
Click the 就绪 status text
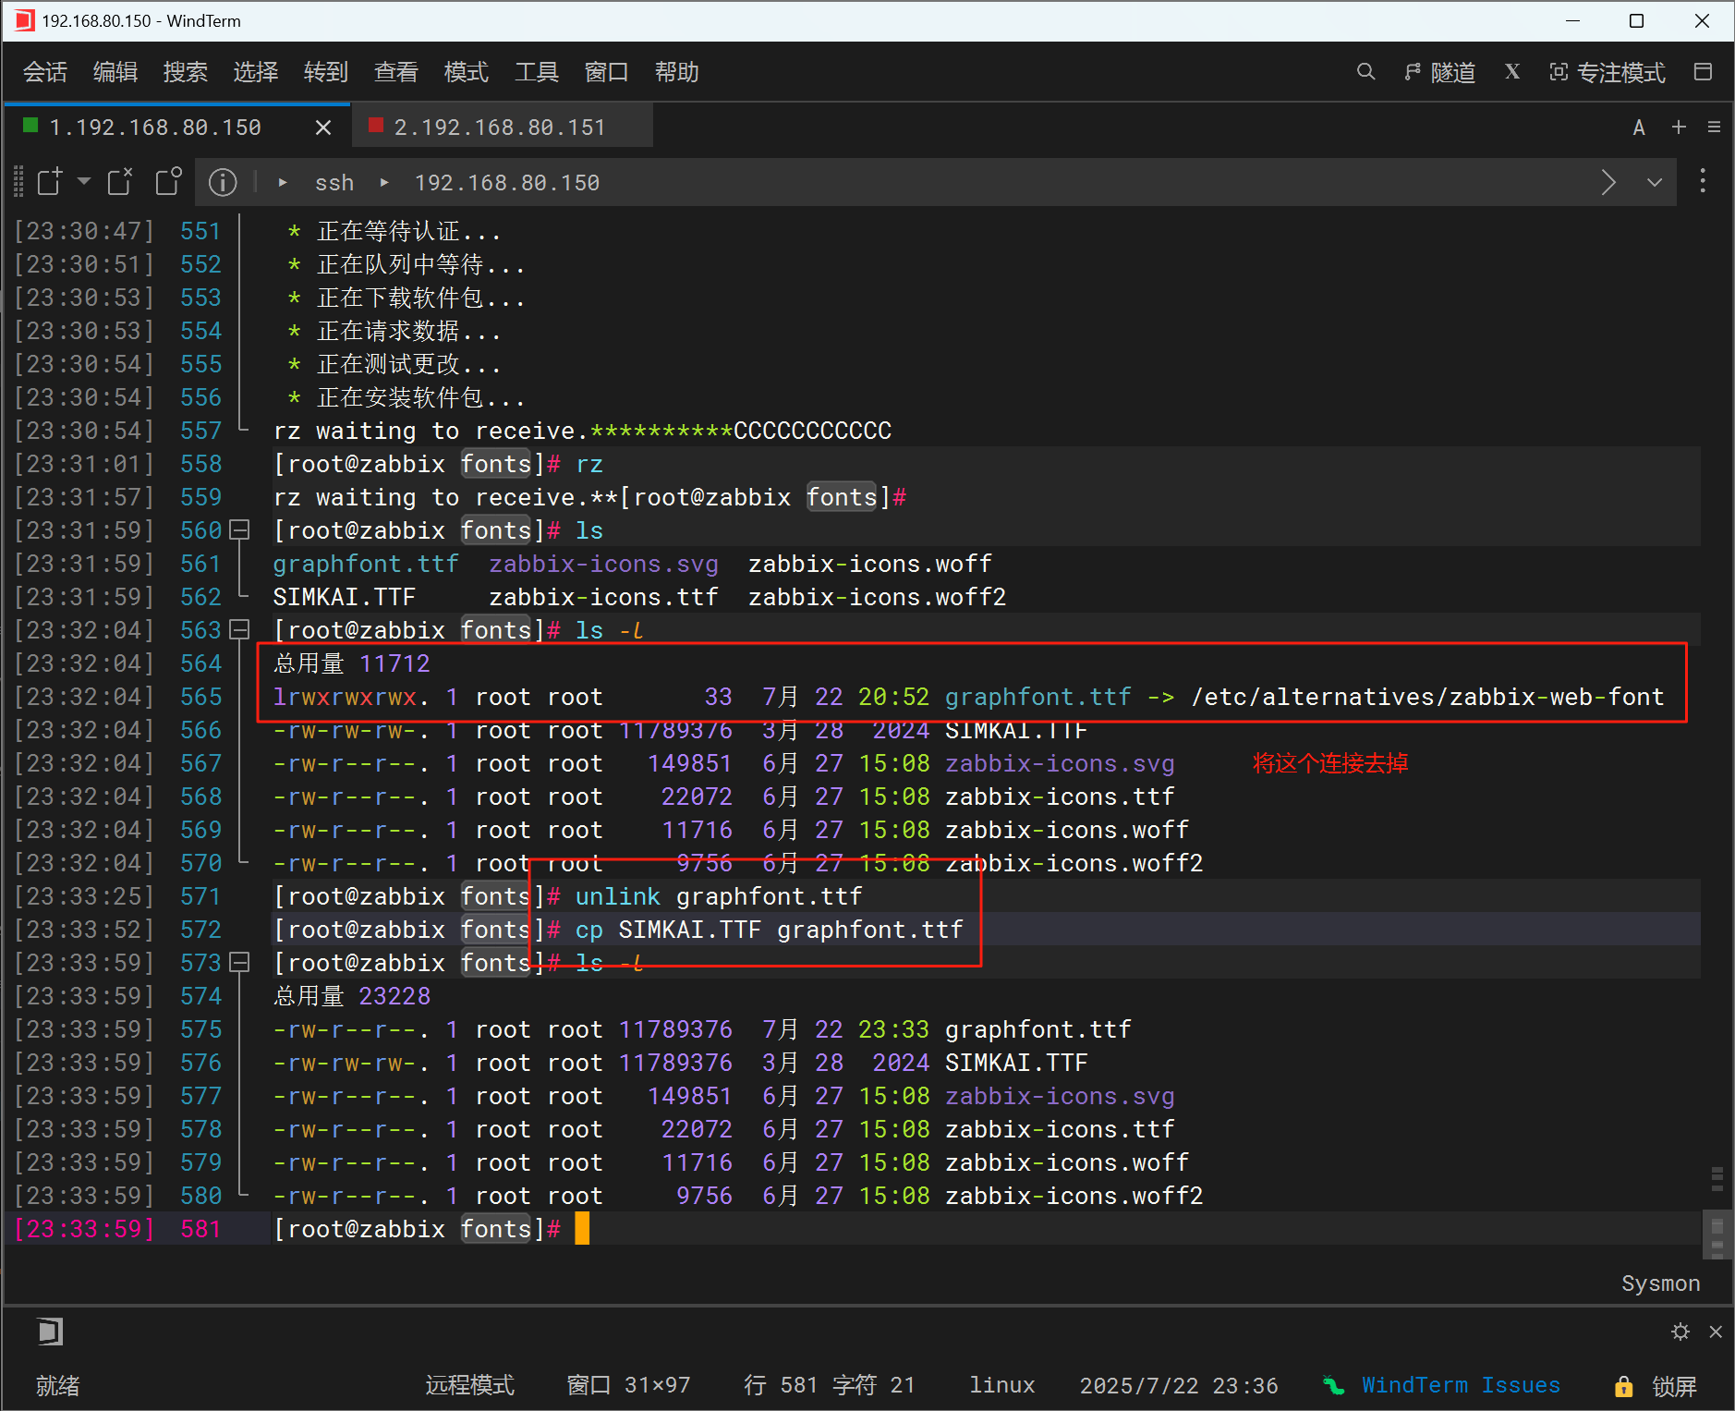(x=57, y=1385)
